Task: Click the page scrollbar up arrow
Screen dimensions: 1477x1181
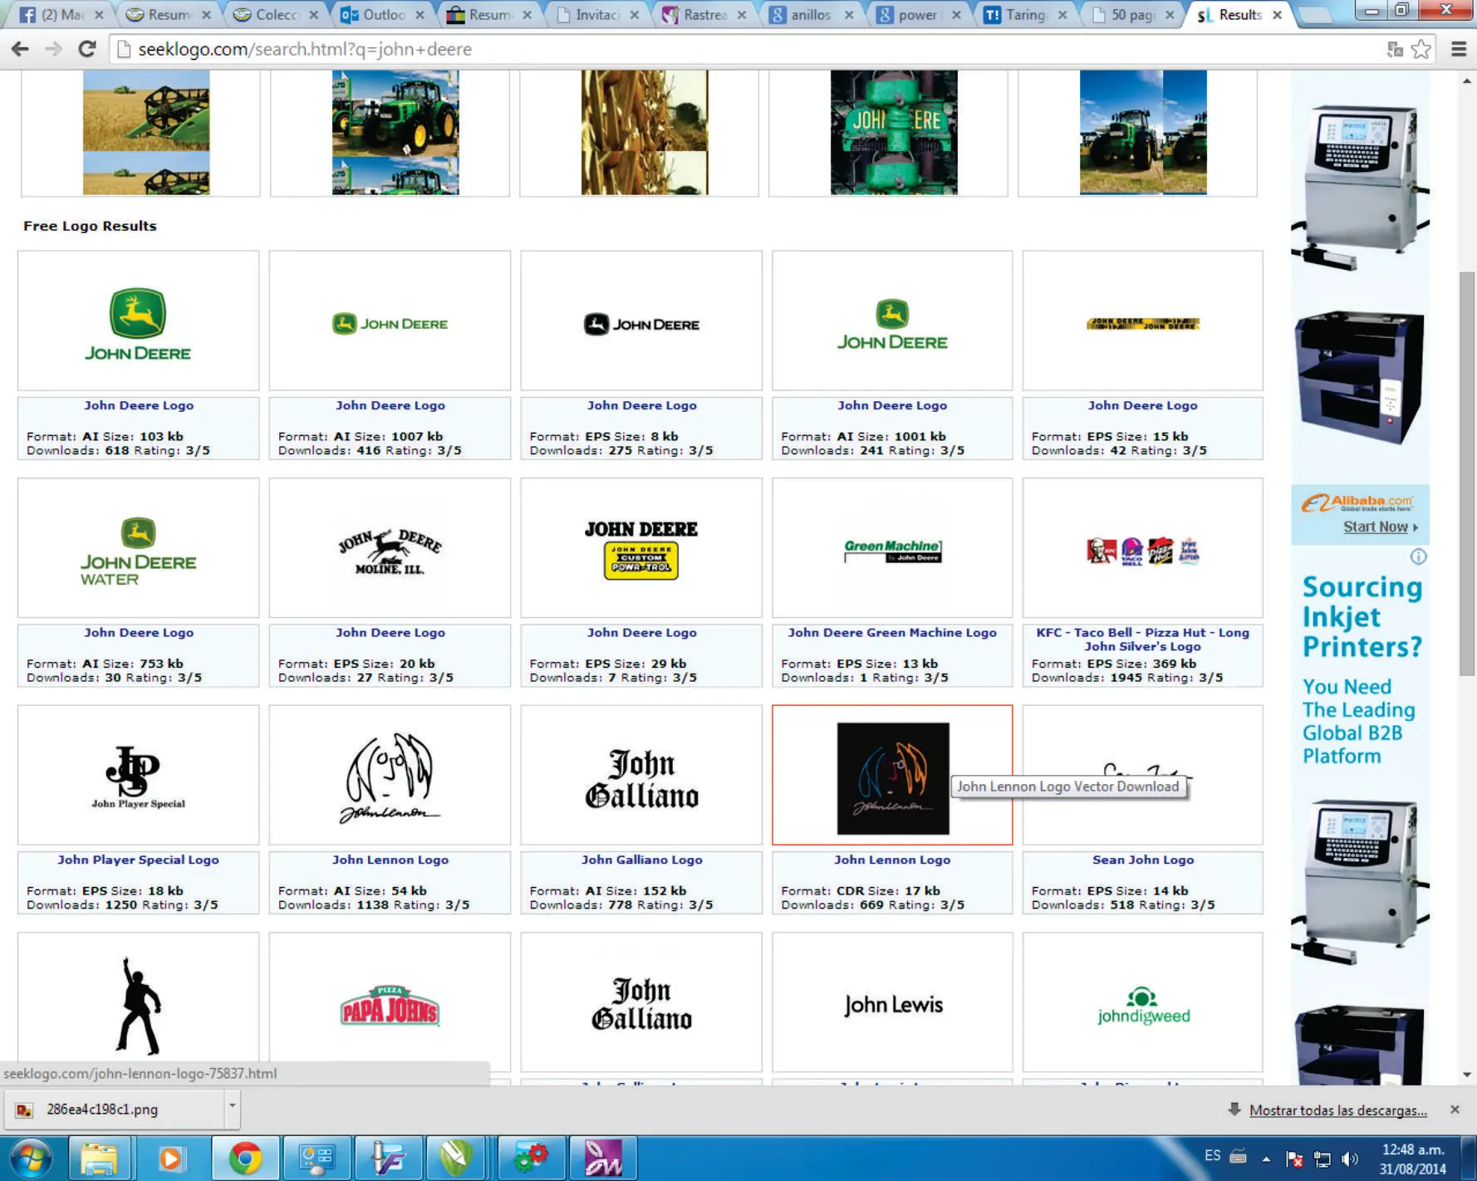Action: click(1467, 81)
